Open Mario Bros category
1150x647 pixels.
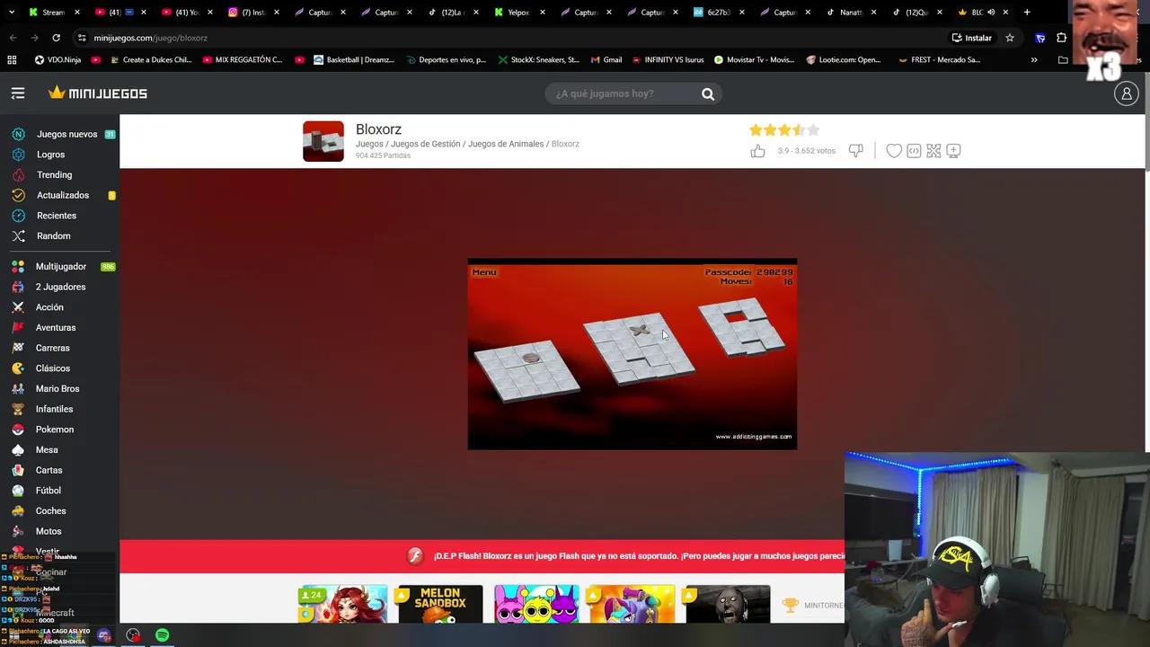[x=57, y=389]
